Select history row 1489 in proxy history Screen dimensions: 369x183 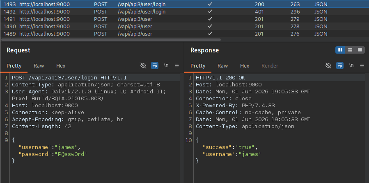click(x=185, y=34)
